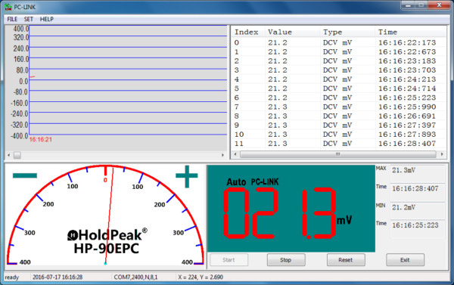
Task: Click the Reset button
Action: (346, 260)
